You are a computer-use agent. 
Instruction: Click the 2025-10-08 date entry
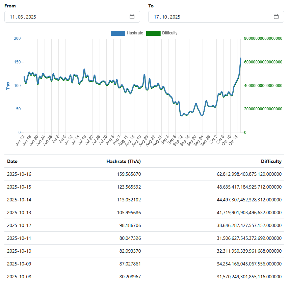click(19, 277)
